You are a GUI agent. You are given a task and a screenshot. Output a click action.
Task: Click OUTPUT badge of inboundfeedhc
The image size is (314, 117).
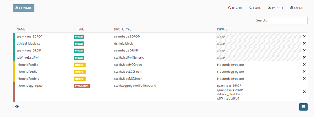coord(80,65)
